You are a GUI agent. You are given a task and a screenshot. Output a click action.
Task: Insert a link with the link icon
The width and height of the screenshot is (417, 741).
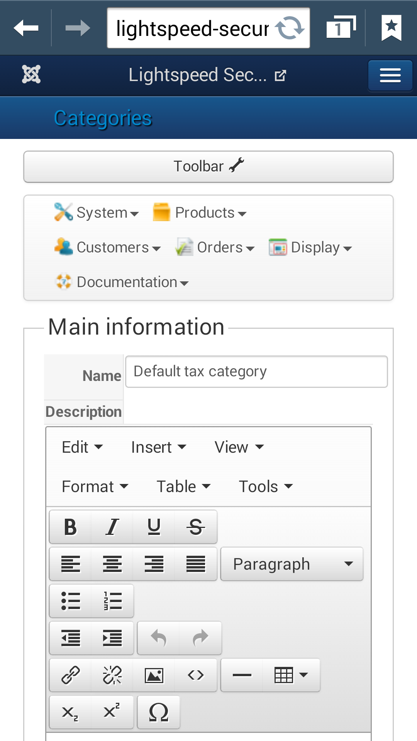pyautogui.click(x=70, y=675)
